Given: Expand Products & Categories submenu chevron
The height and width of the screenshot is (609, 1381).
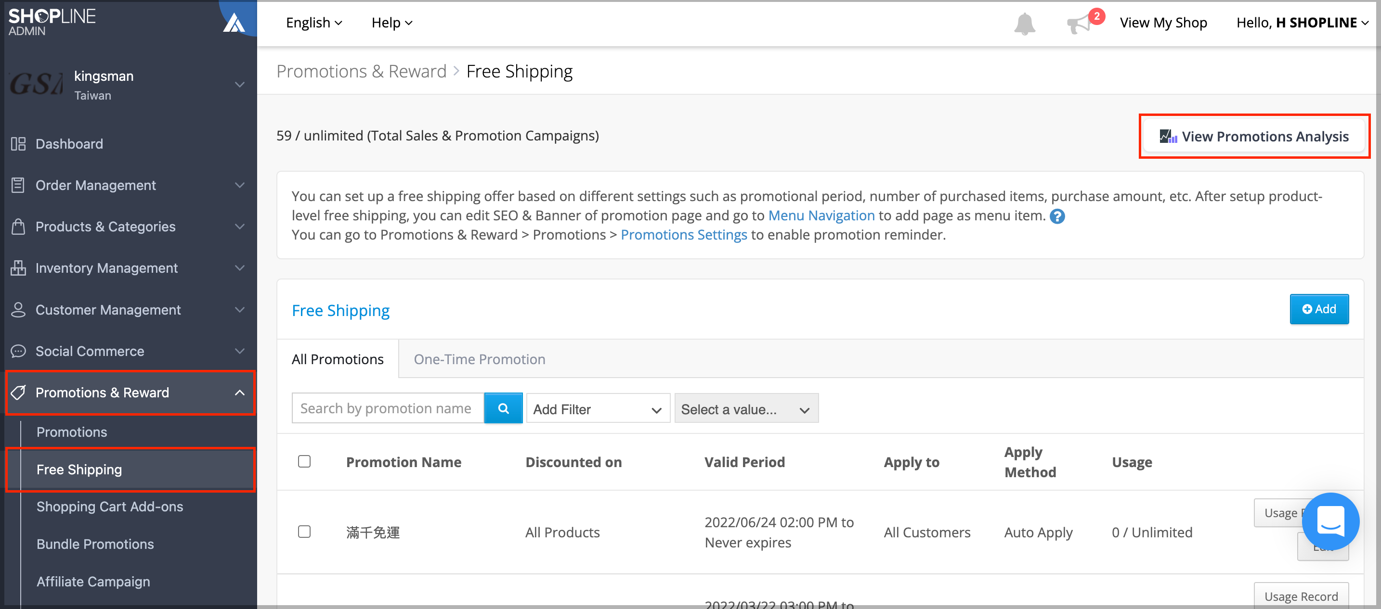Looking at the screenshot, I should (240, 227).
